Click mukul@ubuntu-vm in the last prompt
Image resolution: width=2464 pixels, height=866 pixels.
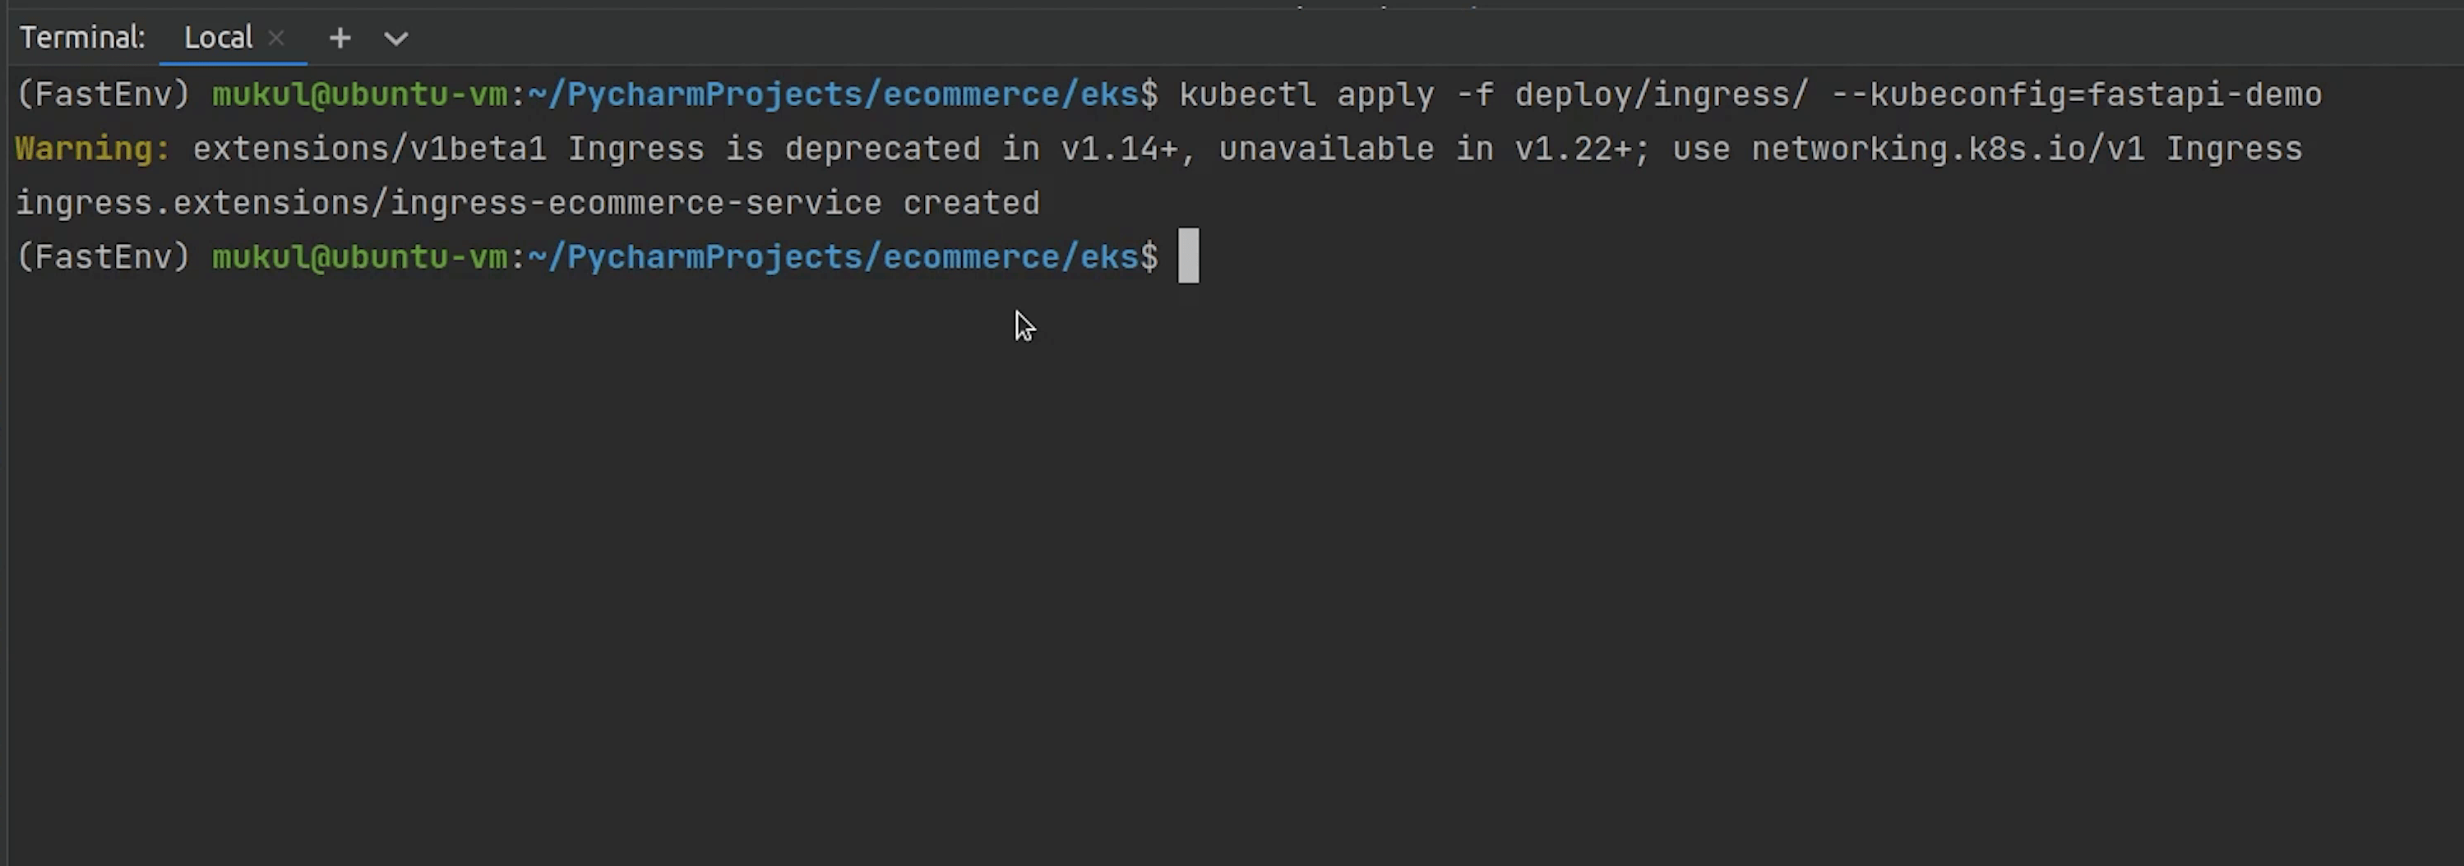click(359, 257)
